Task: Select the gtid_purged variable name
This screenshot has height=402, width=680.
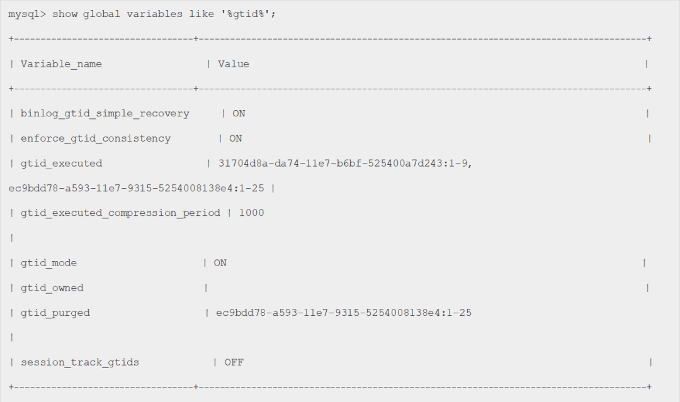Action: tap(55, 313)
